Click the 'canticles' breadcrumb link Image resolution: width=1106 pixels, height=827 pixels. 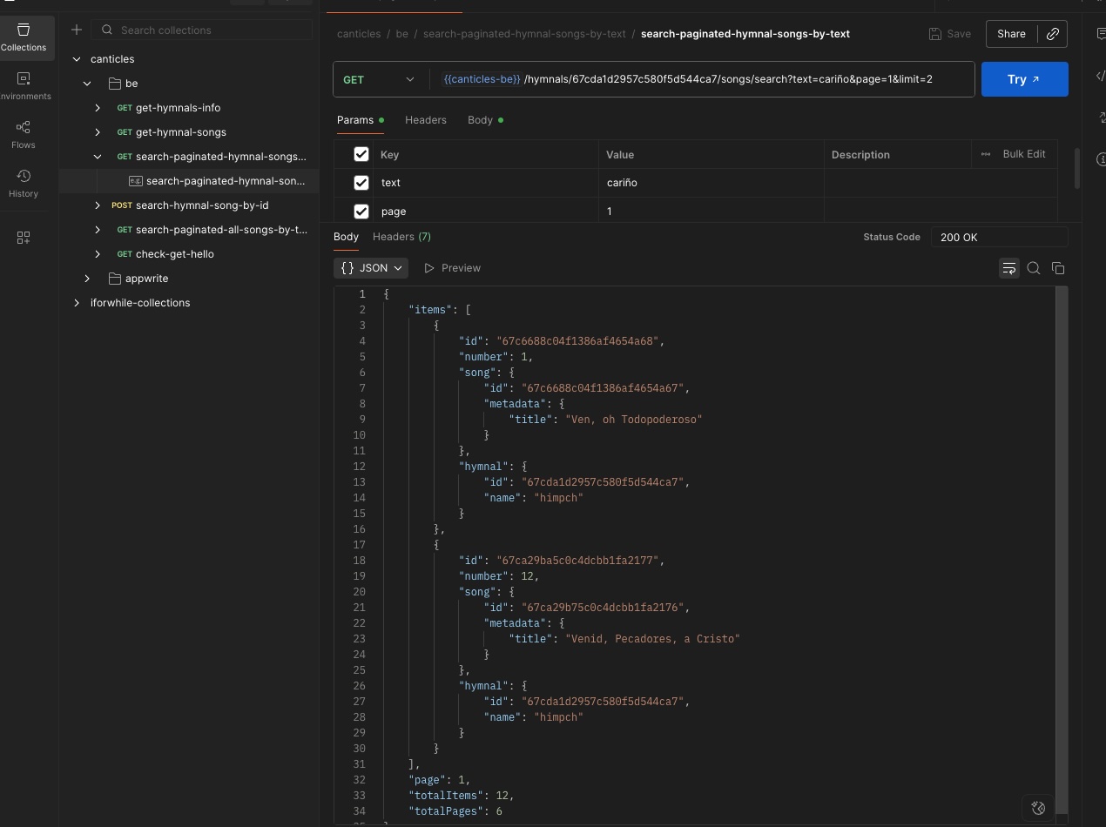tap(359, 34)
